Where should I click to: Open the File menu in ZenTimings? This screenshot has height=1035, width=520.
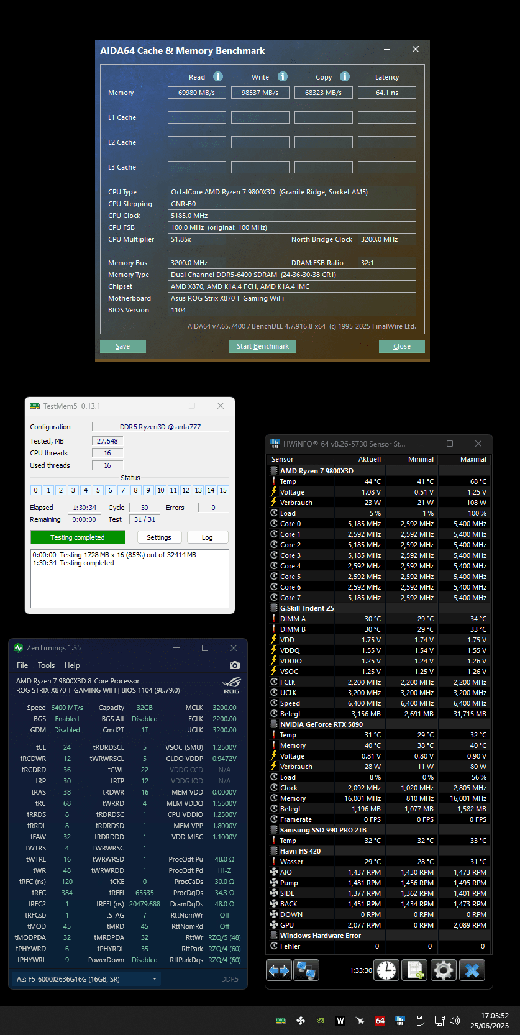(22, 665)
